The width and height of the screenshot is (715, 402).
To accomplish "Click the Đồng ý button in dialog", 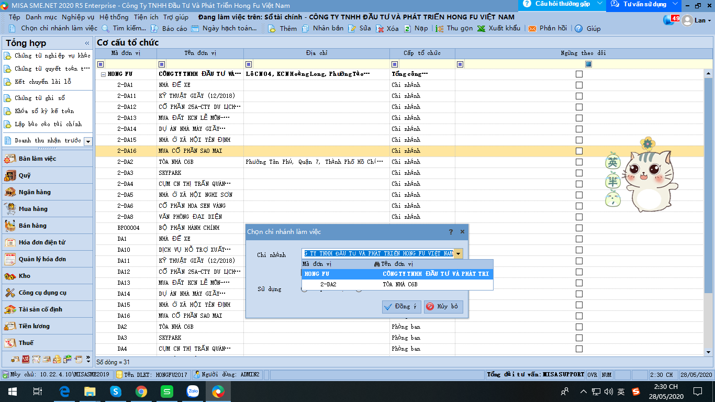I will [401, 307].
